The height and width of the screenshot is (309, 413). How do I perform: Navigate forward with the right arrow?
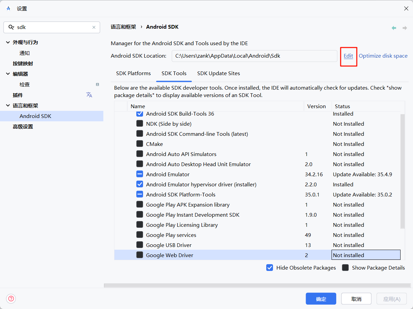tap(405, 28)
